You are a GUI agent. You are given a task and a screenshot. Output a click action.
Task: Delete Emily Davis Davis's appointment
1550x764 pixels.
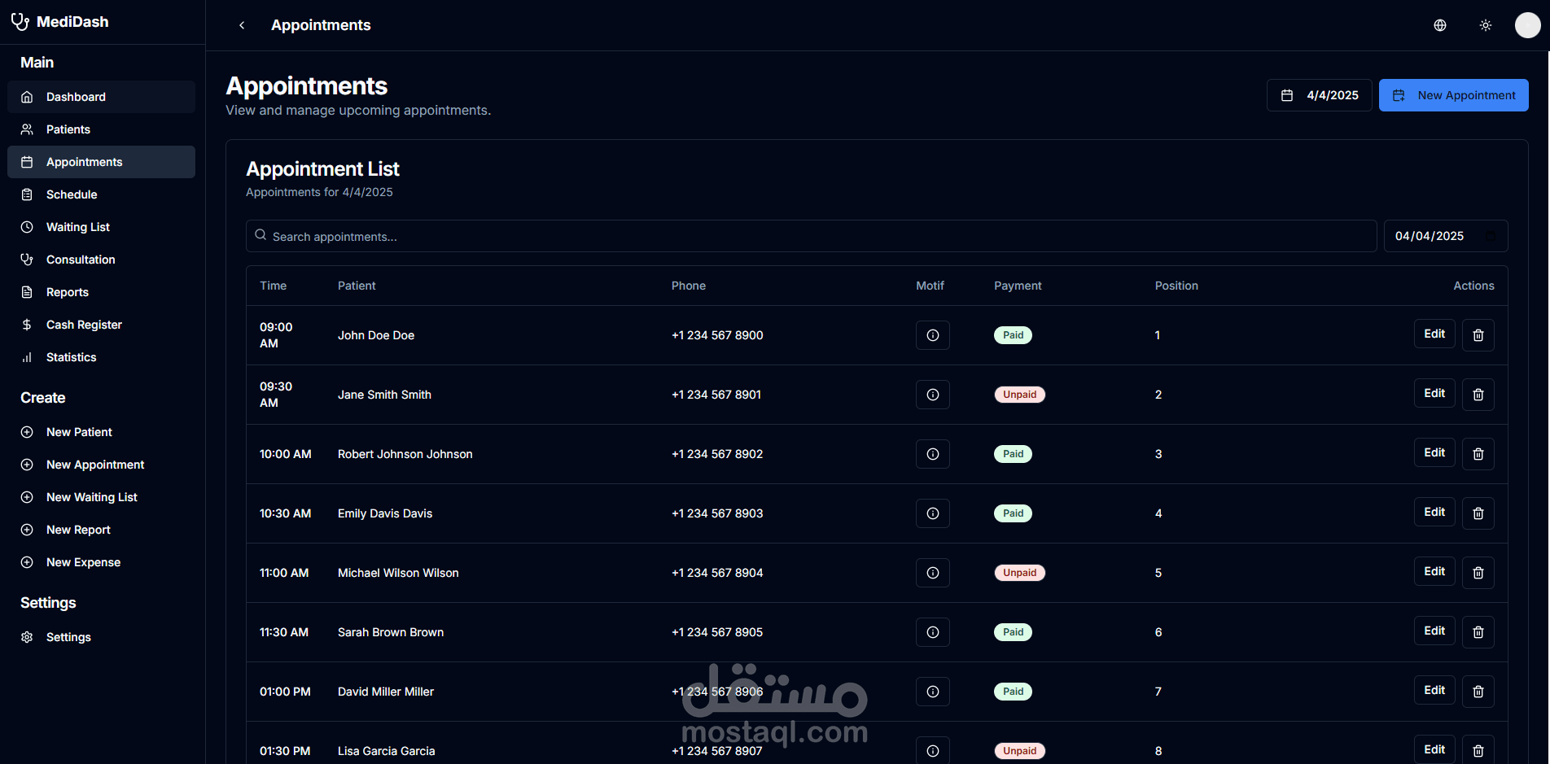pyautogui.click(x=1478, y=513)
